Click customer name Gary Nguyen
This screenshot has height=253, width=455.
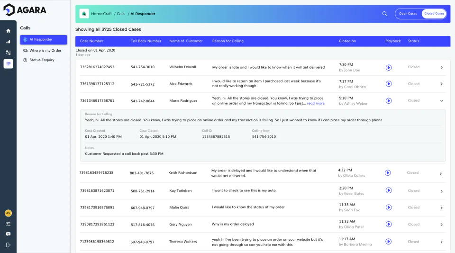(181, 224)
